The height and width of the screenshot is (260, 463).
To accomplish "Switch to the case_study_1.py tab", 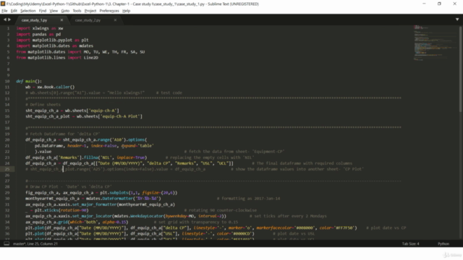I will (34, 20).
